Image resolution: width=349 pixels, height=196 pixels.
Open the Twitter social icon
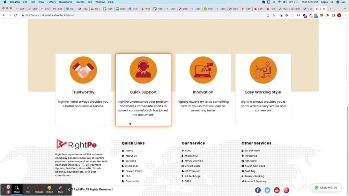(x=267, y=190)
